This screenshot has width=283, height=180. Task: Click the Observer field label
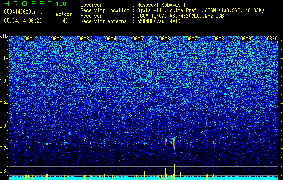[91, 5]
